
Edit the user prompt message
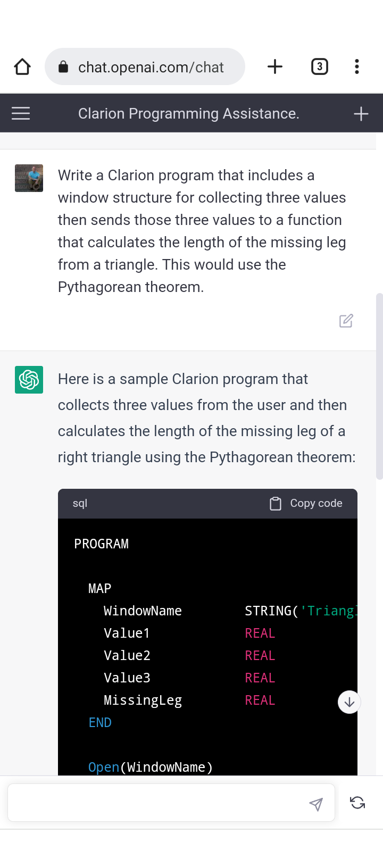(x=346, y=321)
